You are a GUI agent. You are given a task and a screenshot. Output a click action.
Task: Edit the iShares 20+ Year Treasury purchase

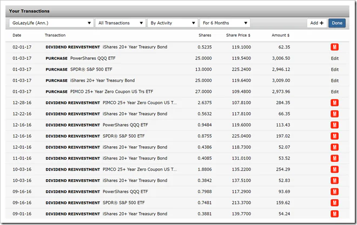[335, 80]
